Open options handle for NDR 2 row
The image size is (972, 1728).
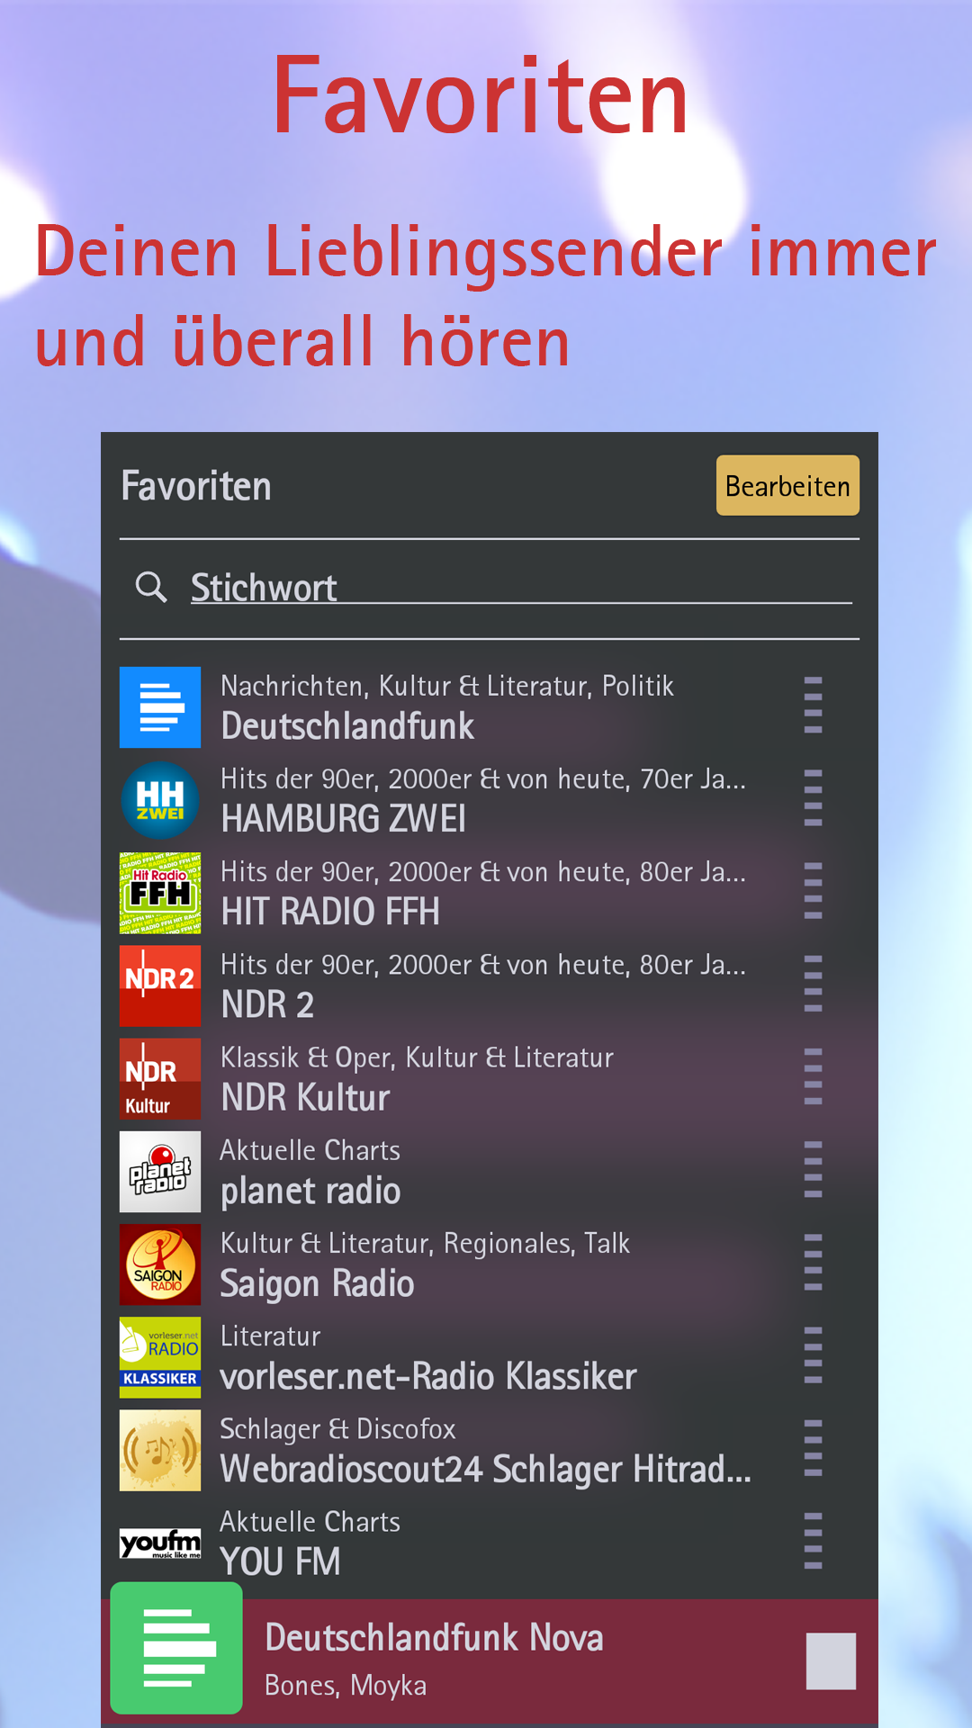[x=813, y=984]
